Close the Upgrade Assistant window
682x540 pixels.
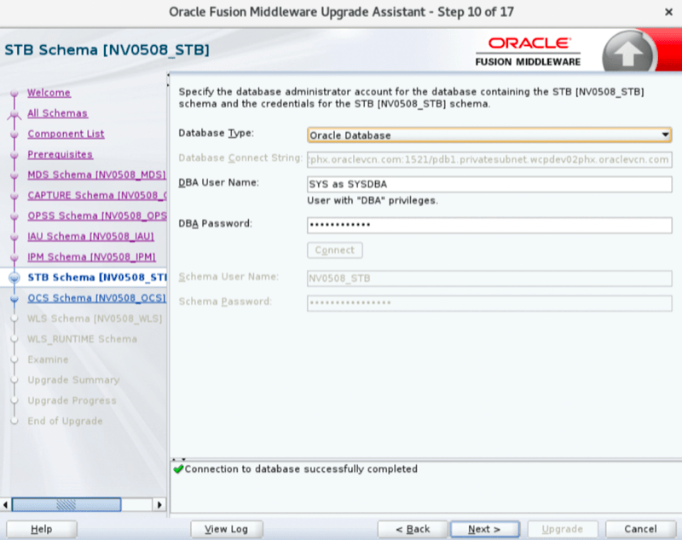pos(668,12)
